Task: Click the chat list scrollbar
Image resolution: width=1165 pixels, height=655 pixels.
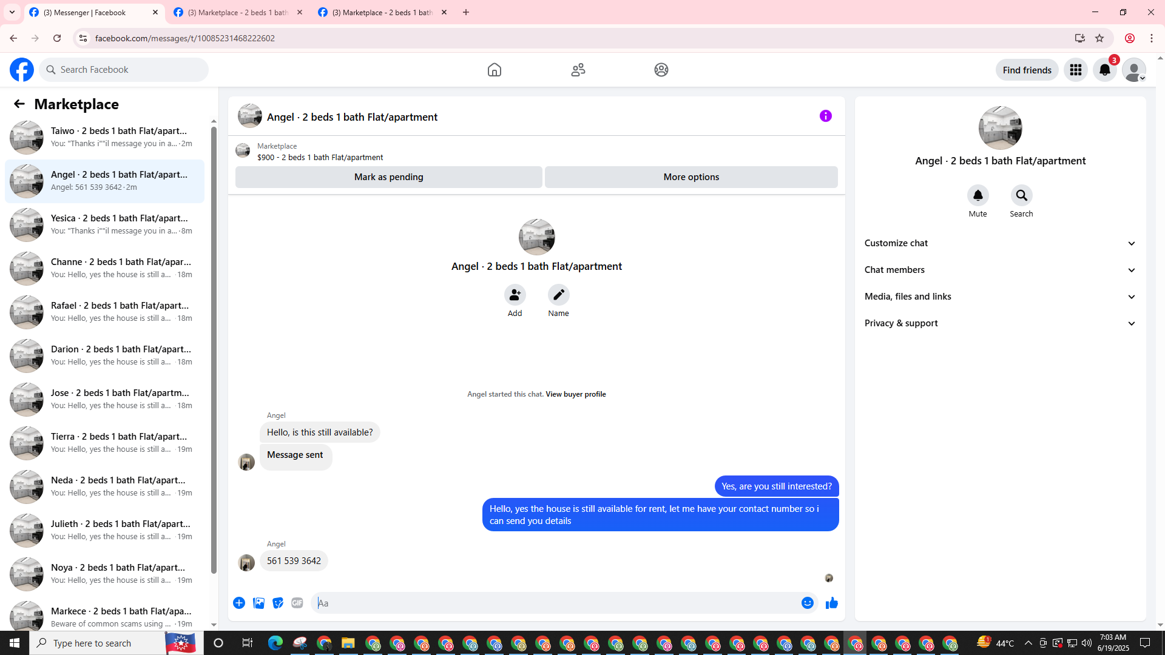Action: 214,349
